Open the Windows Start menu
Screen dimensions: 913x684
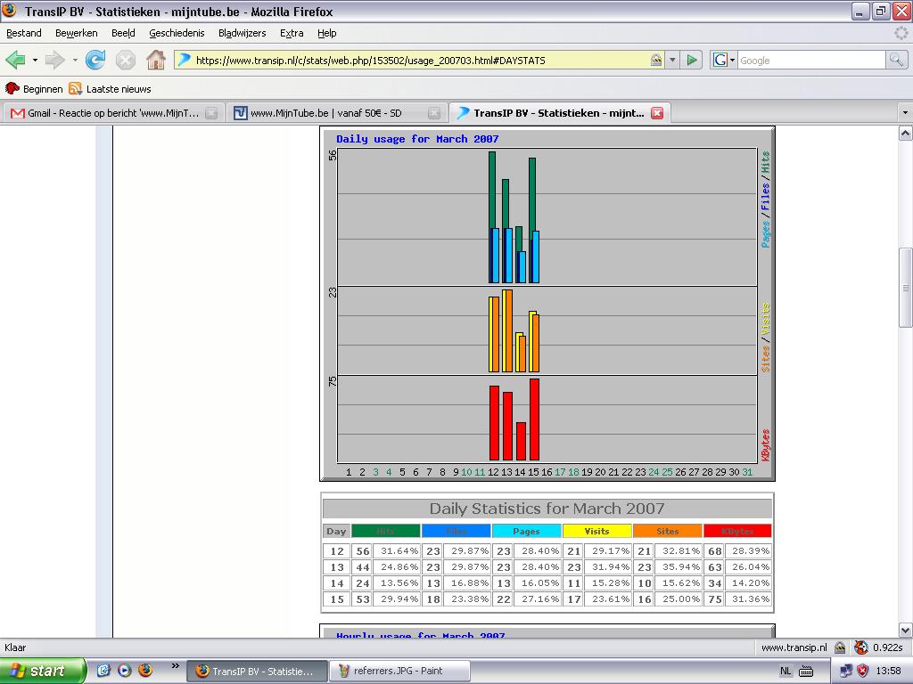43,671
